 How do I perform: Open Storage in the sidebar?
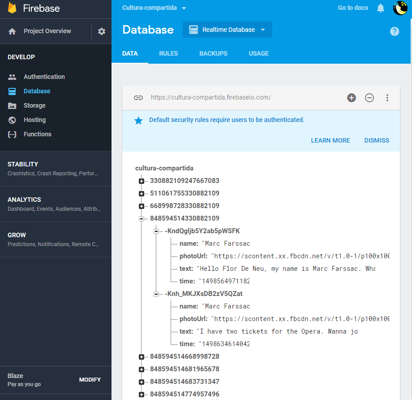point(34,105)
